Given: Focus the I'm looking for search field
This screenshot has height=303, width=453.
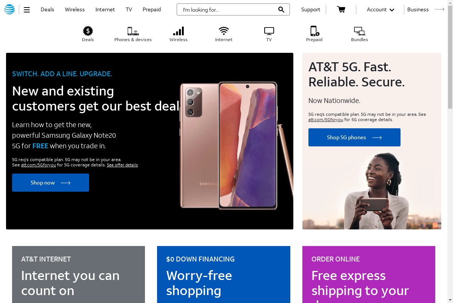Looking at the screenshot, I should 228,9.
